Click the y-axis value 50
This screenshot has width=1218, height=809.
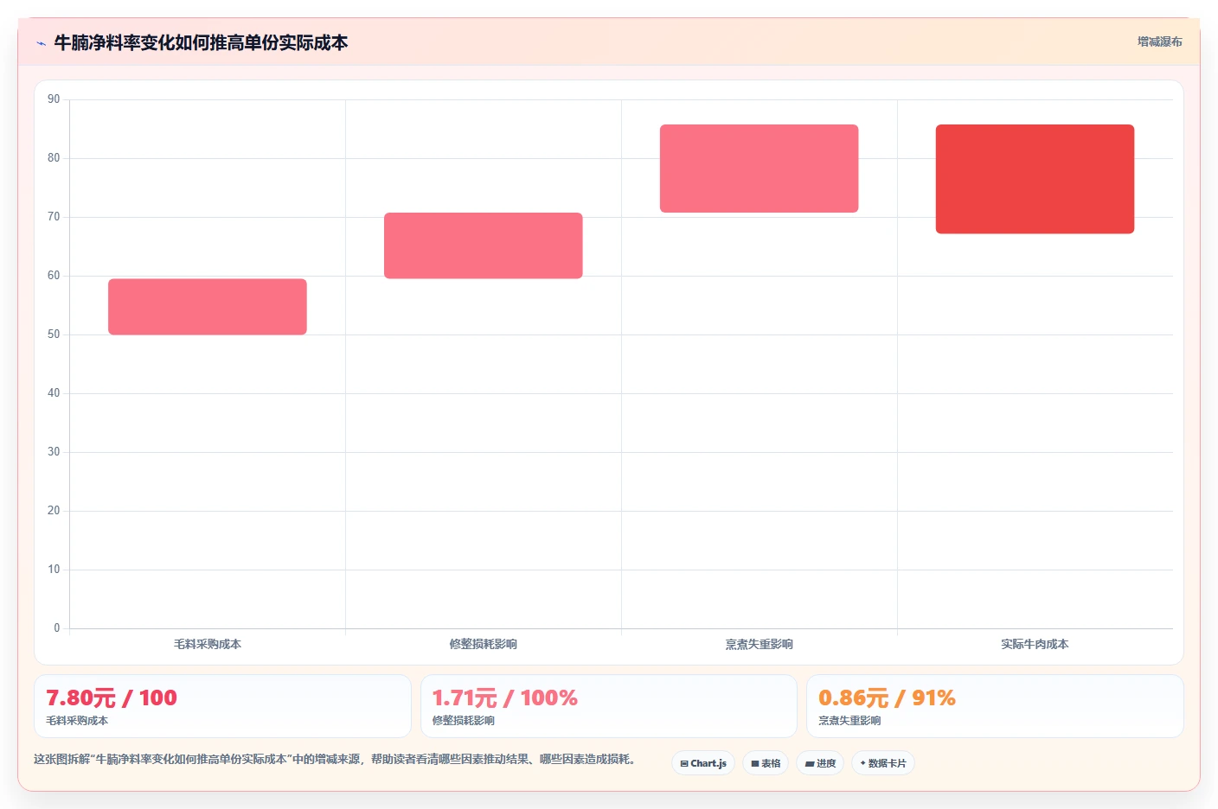tap(54, 334)
